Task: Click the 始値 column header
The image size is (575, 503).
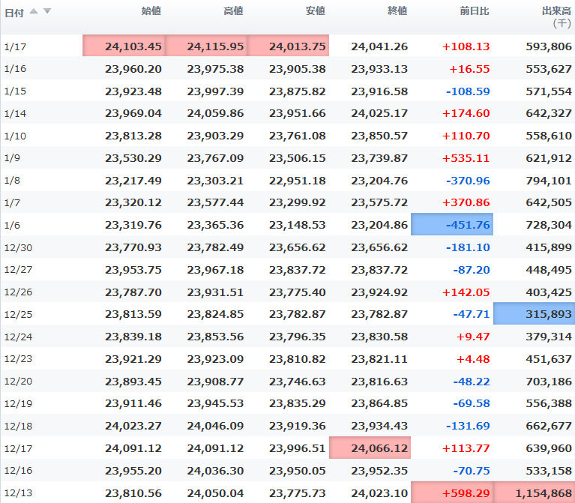Action: click(151, 11)
